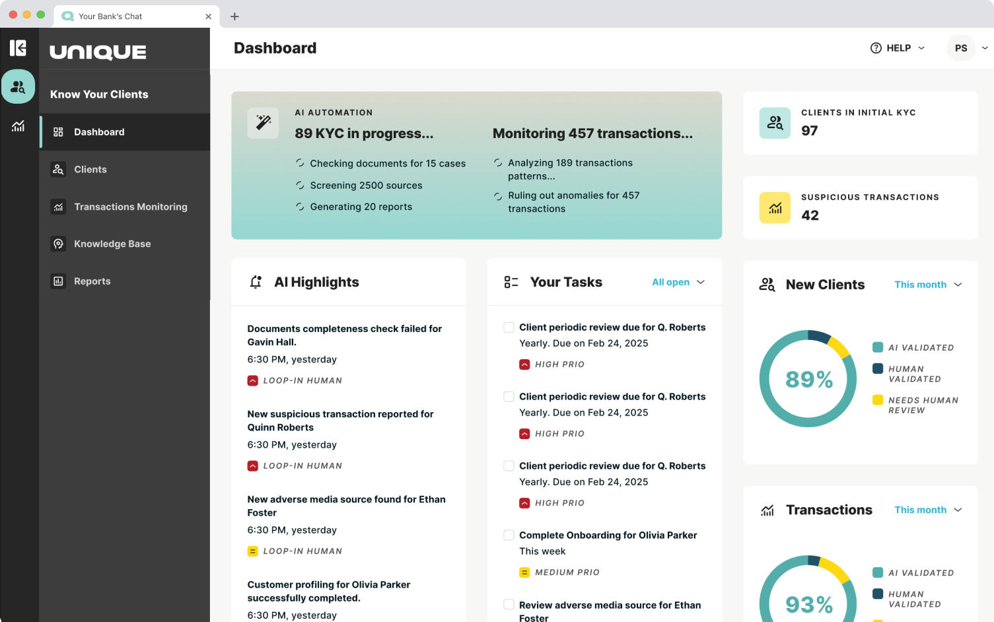994x622 pixels.
Task: Open Knowledge Base from sidebar
Action: click(112, 244)
